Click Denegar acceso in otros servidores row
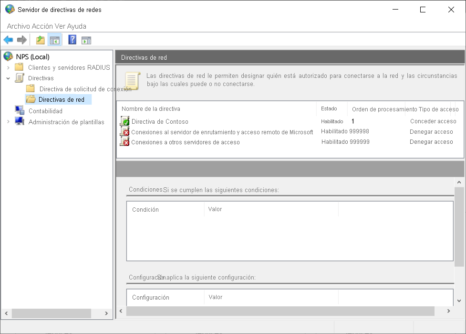The width and height of the screenshot is (466, 334). pyautogui.click(x=431, y=142)
